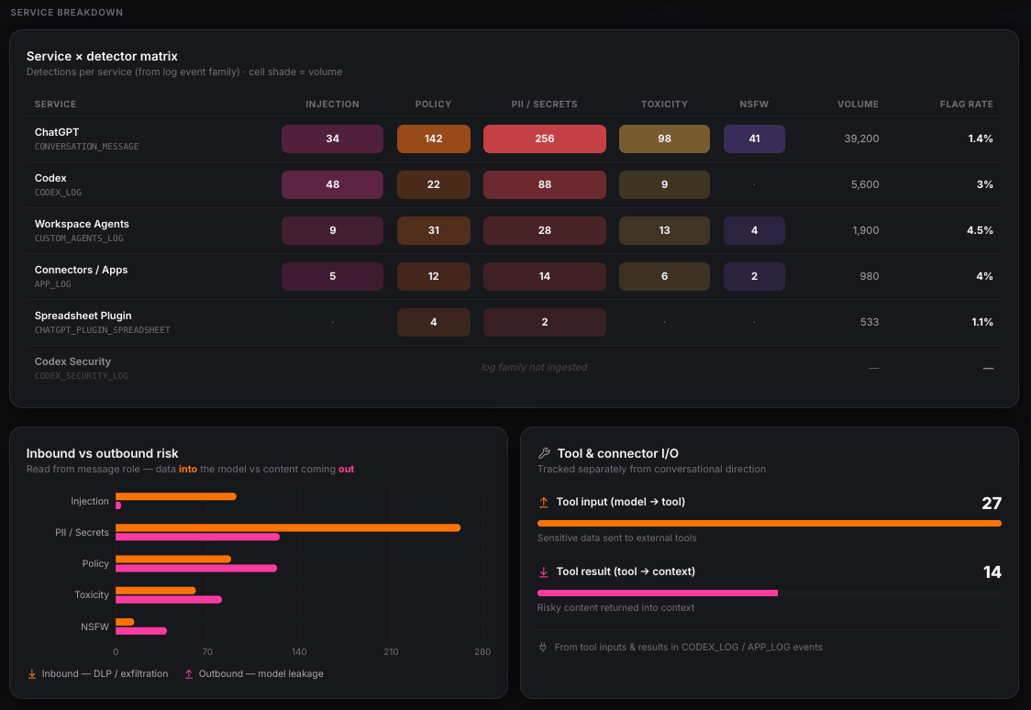Click the orange Tool input progress bar

click(x=770, y=523)
